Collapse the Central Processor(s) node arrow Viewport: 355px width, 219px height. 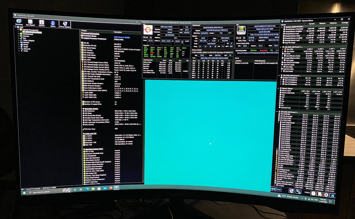pyautogui.click(x=18, y=30)
